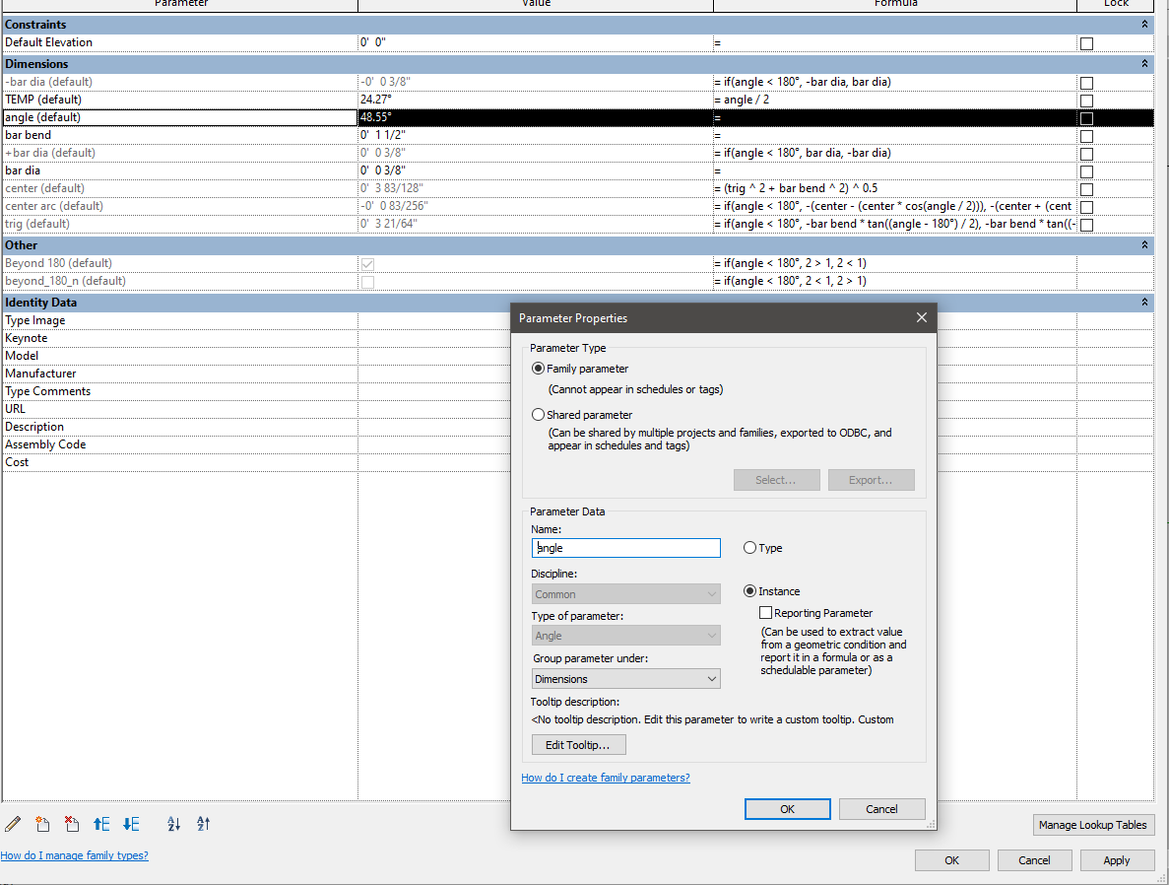
Task: Click the Delete Parameter icon
Action: click(72, 824)
